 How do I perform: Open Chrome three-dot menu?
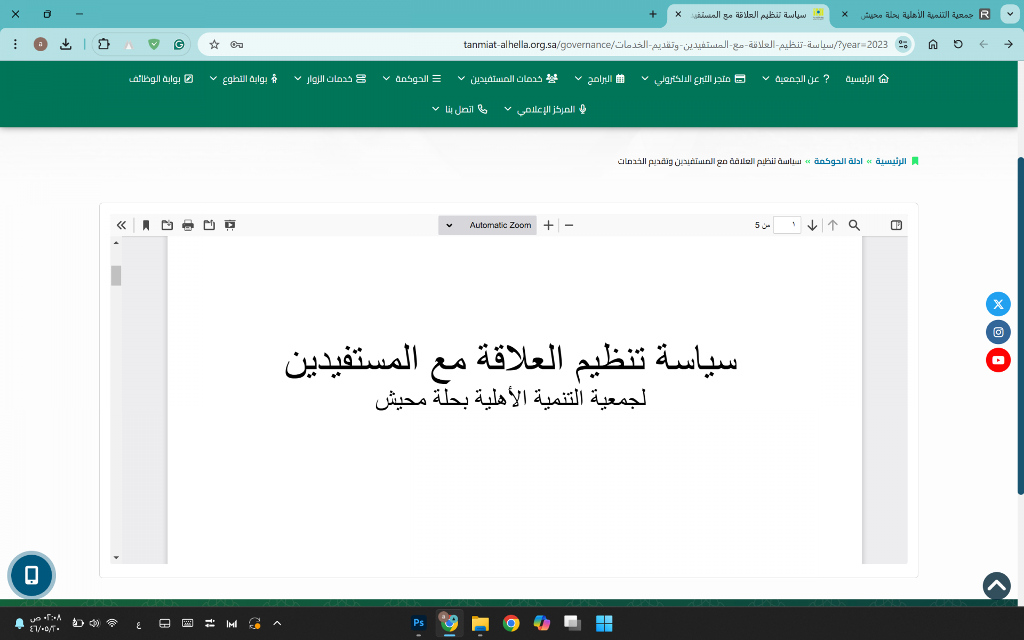click(15, 44)
